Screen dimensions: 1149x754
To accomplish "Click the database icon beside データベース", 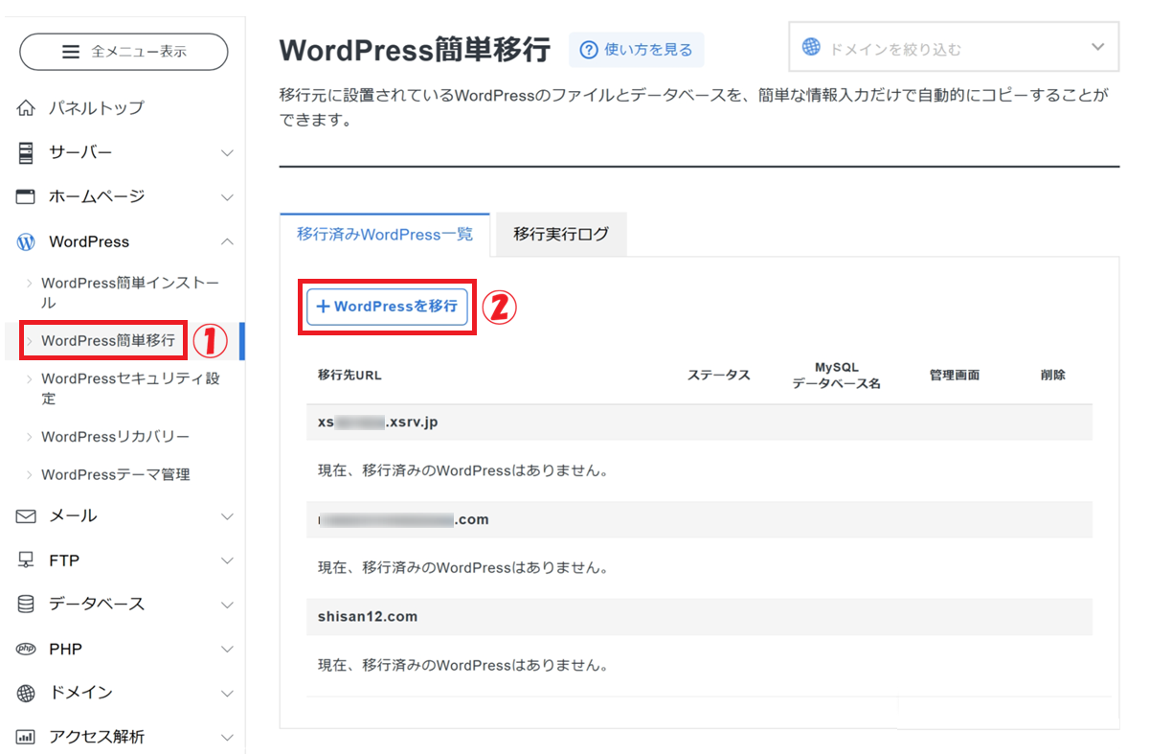I will 27,605.
